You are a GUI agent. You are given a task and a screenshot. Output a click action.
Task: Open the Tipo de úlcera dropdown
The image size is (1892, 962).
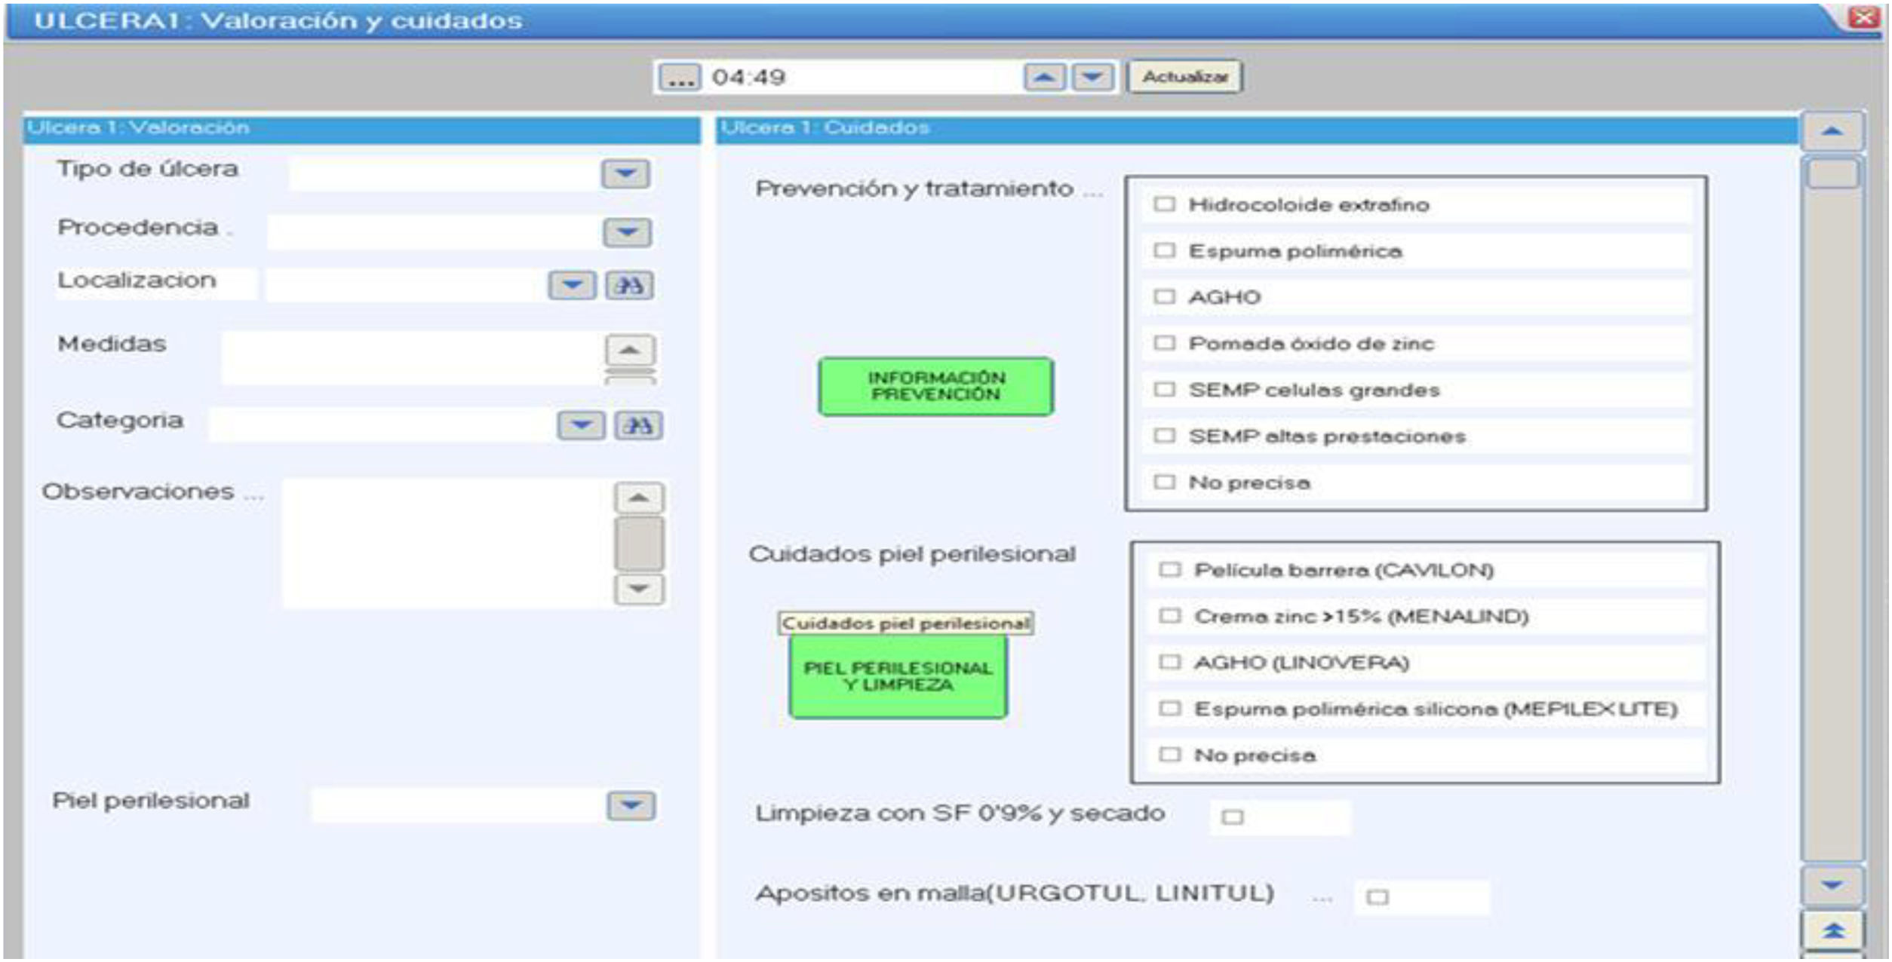[625, 173]
